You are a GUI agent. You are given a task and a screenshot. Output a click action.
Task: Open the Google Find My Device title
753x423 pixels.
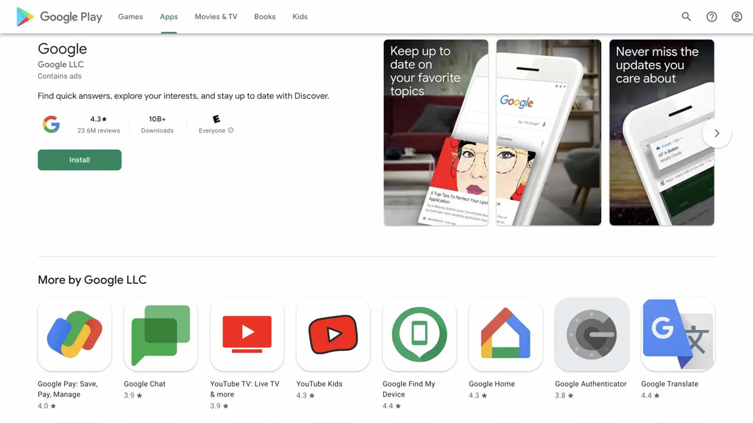click(x=409, y=389)
